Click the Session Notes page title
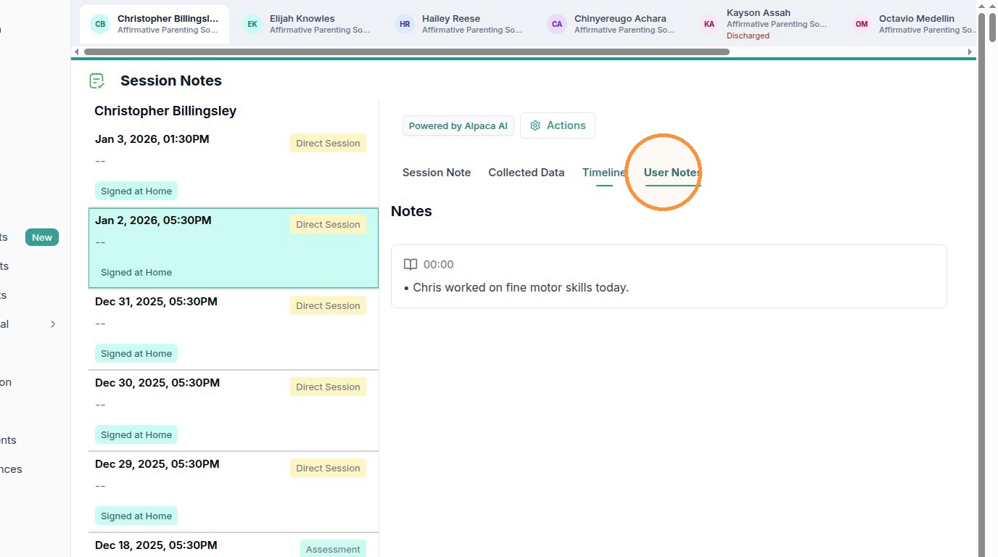This screenshot has height=557, width=998. pos(171,81)
